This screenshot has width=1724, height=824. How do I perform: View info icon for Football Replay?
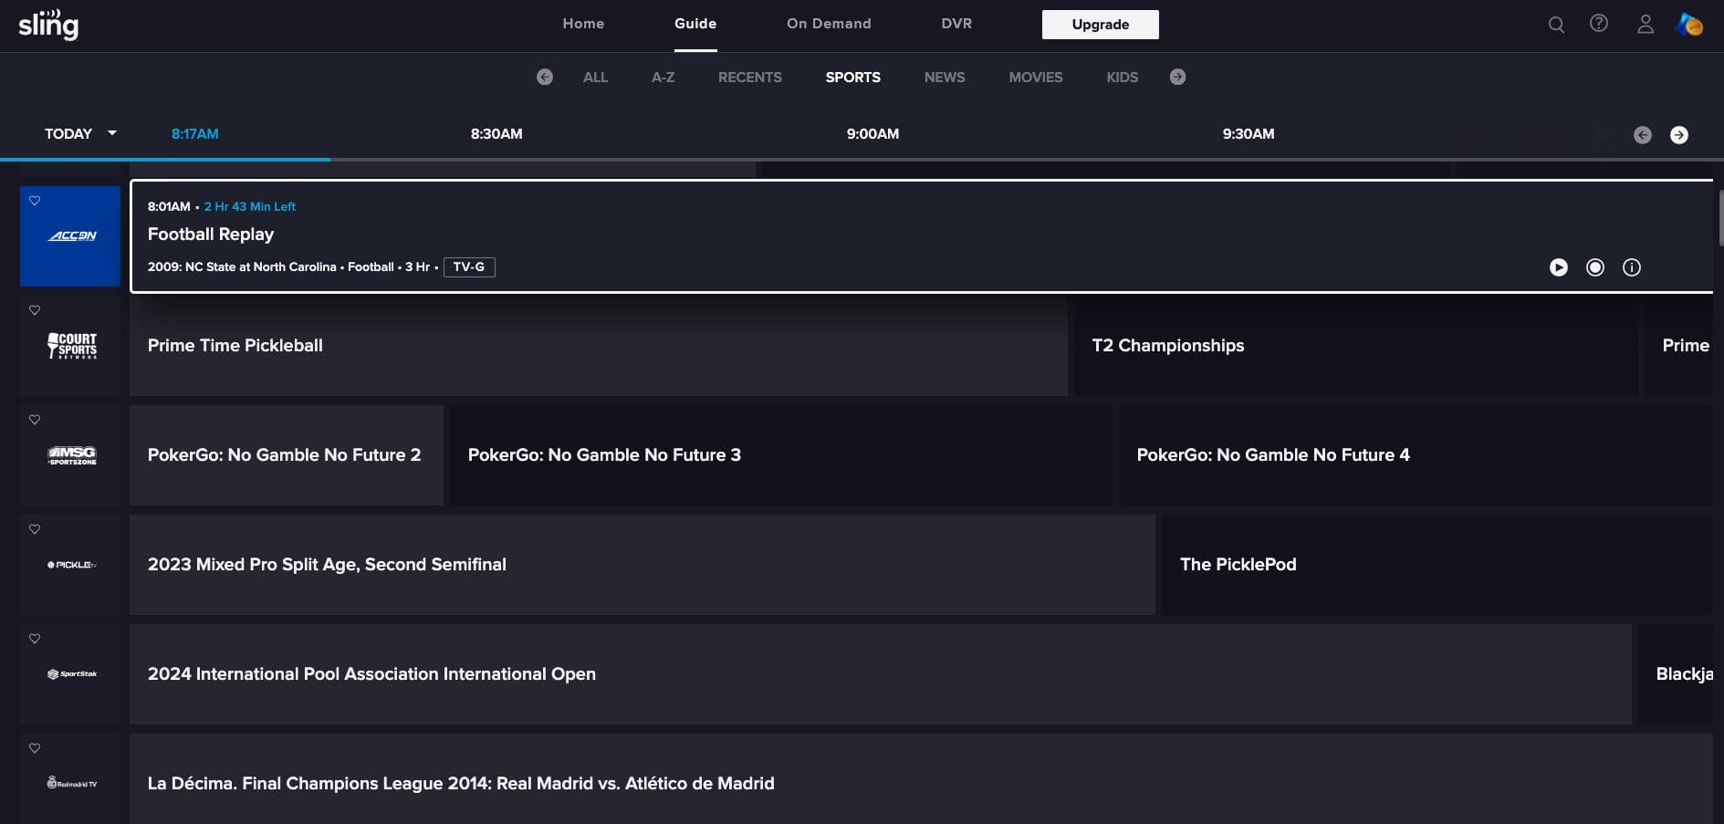pos(1633,267)
